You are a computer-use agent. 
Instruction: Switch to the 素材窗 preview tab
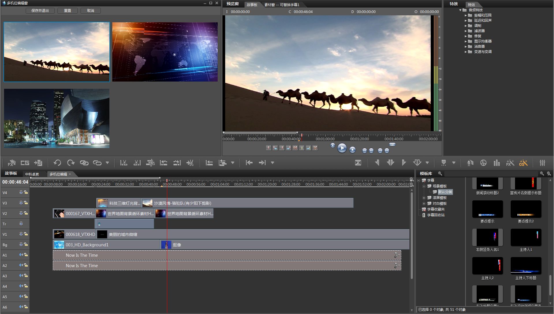(281, 5)
